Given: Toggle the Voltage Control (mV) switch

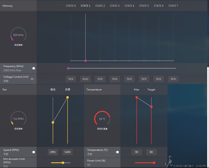Looking at the screenshot, I should point(33,79).
